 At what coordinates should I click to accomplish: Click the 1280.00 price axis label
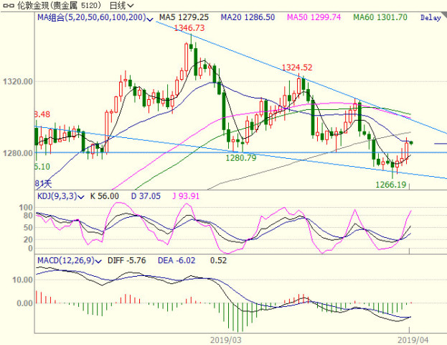[18, 153]
